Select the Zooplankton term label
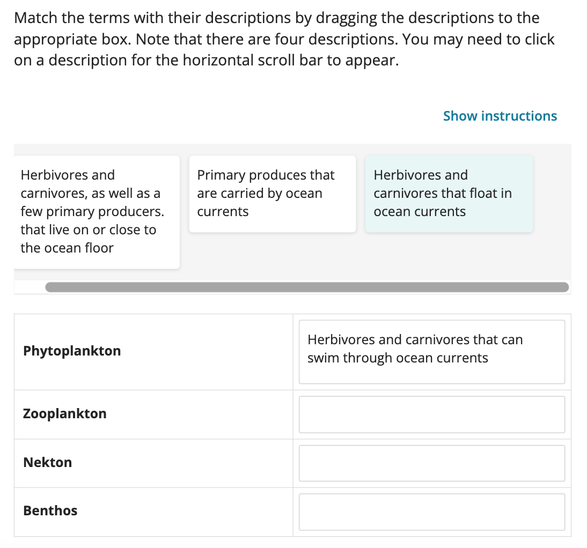Viewport: 587px width, 548px height. (x=64, y=414)
